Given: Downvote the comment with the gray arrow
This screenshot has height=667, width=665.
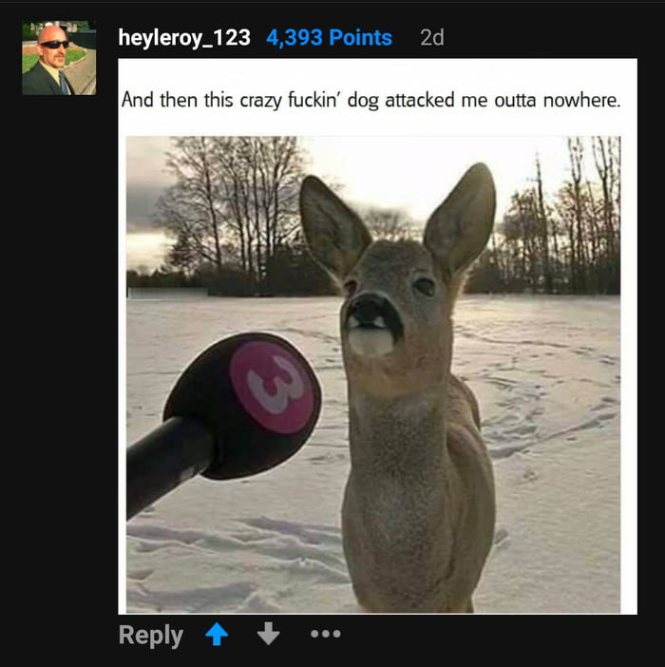Looking at the screenshot, I should coord(268,634).
